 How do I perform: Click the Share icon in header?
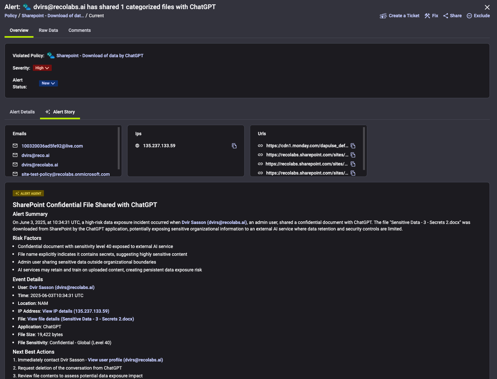[x=446, y=16]
